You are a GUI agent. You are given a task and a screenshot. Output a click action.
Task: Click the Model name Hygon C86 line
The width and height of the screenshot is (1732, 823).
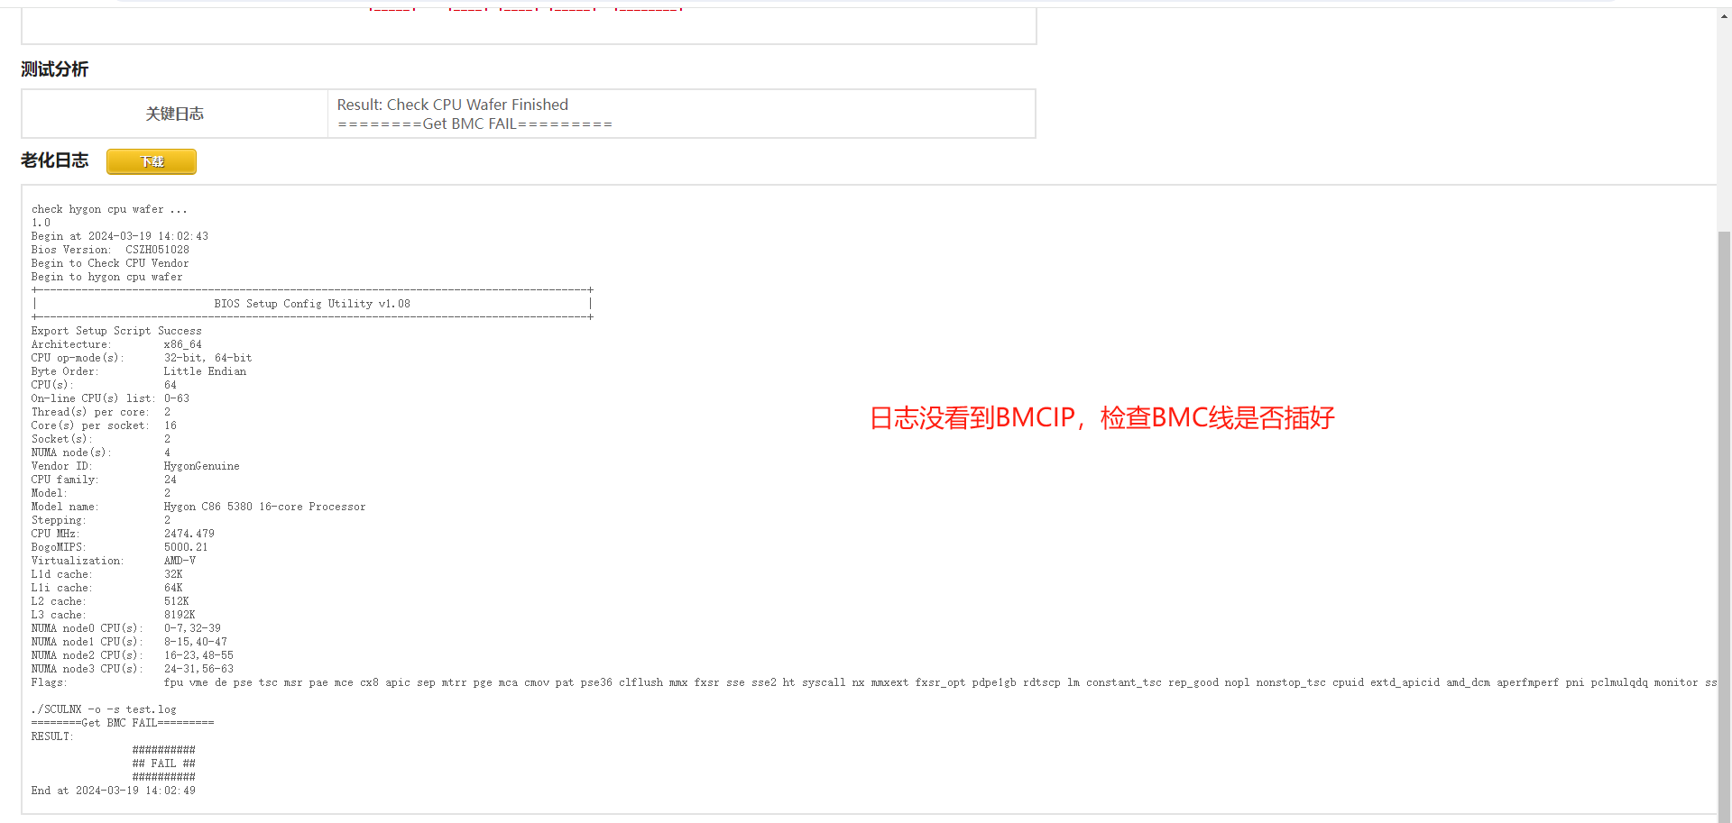(198, 507)
